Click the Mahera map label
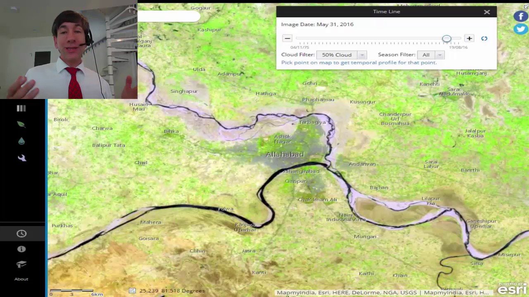This screenshot has height=297, width=529. pyautogui.click(x=151, y=222)
